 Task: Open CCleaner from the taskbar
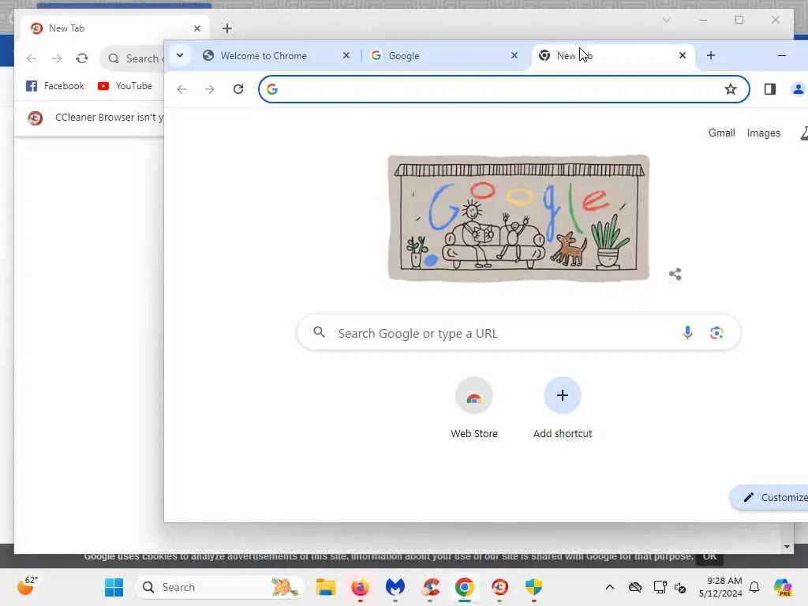[x=430, y=587]
